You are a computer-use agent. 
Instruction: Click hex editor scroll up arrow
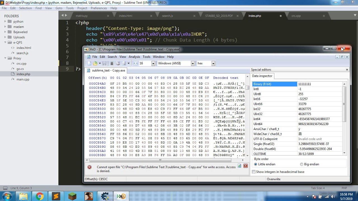[247, 76]
